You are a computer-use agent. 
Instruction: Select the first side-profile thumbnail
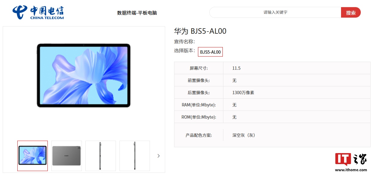coord(101,156)
